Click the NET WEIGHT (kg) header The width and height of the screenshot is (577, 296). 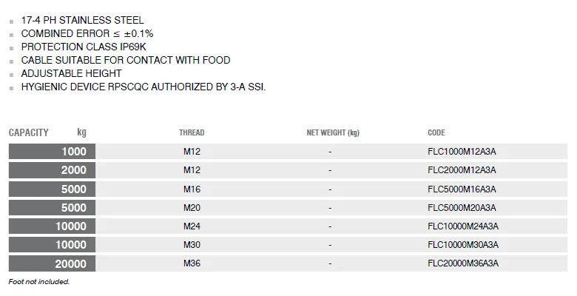pos(333,132)
